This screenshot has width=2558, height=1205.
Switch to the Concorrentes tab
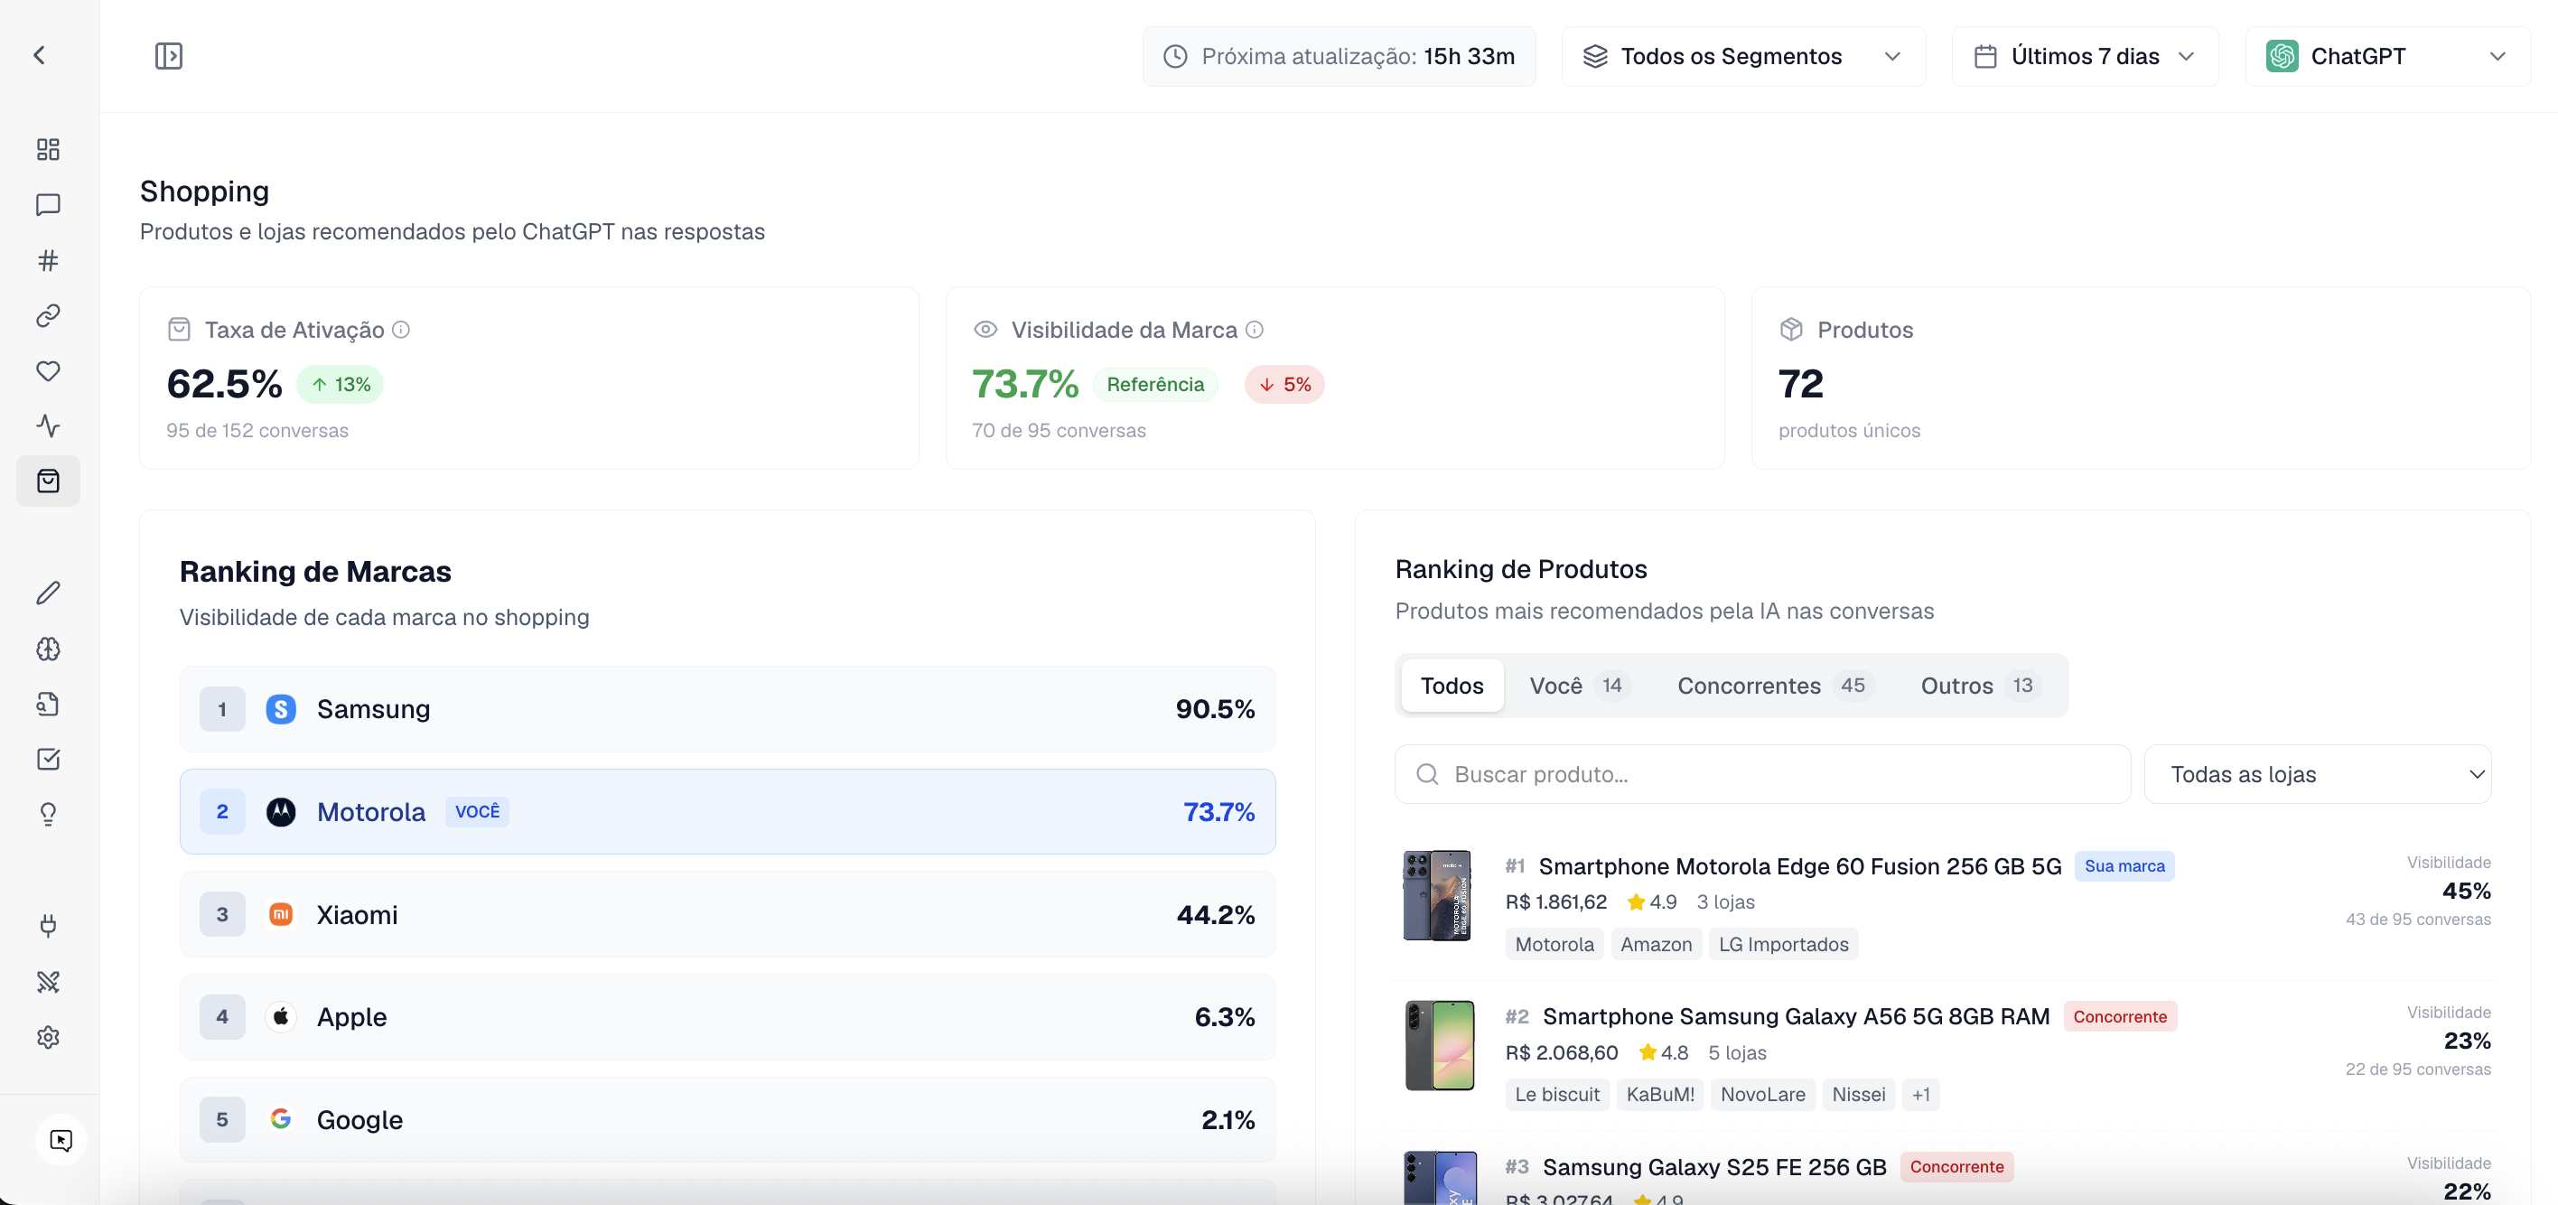(x=1772, y=686)
